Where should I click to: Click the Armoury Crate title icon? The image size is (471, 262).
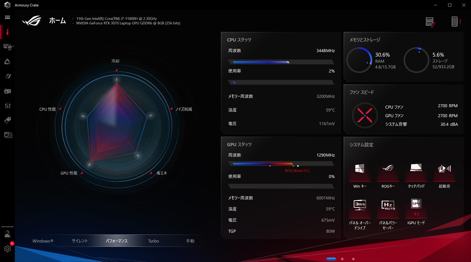coord(7,5)
